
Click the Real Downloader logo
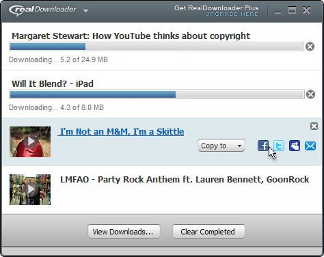tap(42, 10)
